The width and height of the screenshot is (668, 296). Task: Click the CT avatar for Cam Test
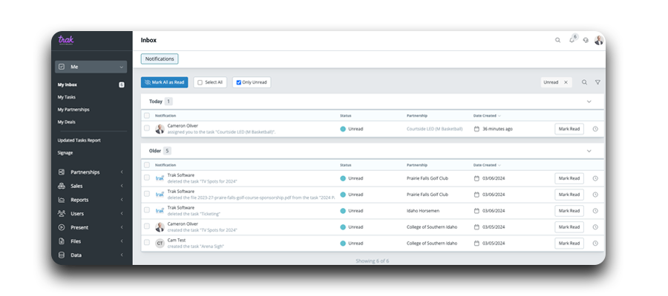(x=160, y=243)
